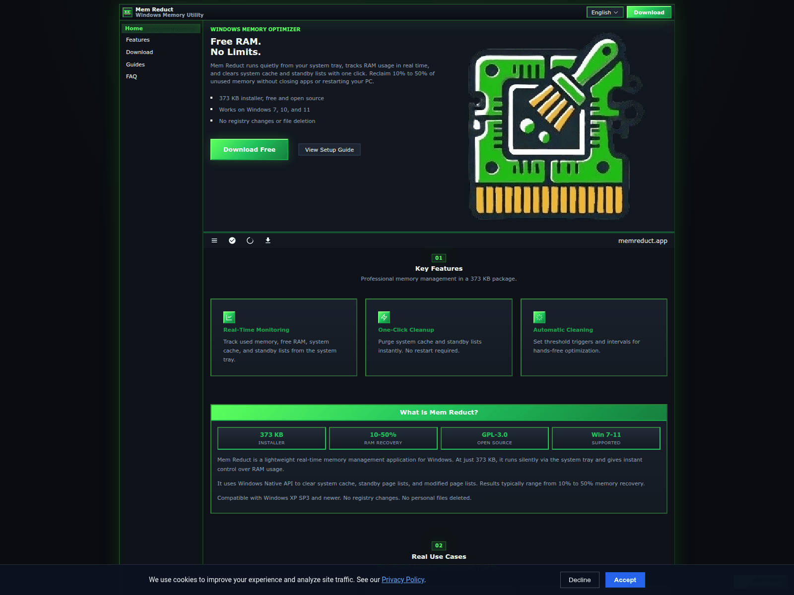Click the 01 section number badge

tap(439, 258)
